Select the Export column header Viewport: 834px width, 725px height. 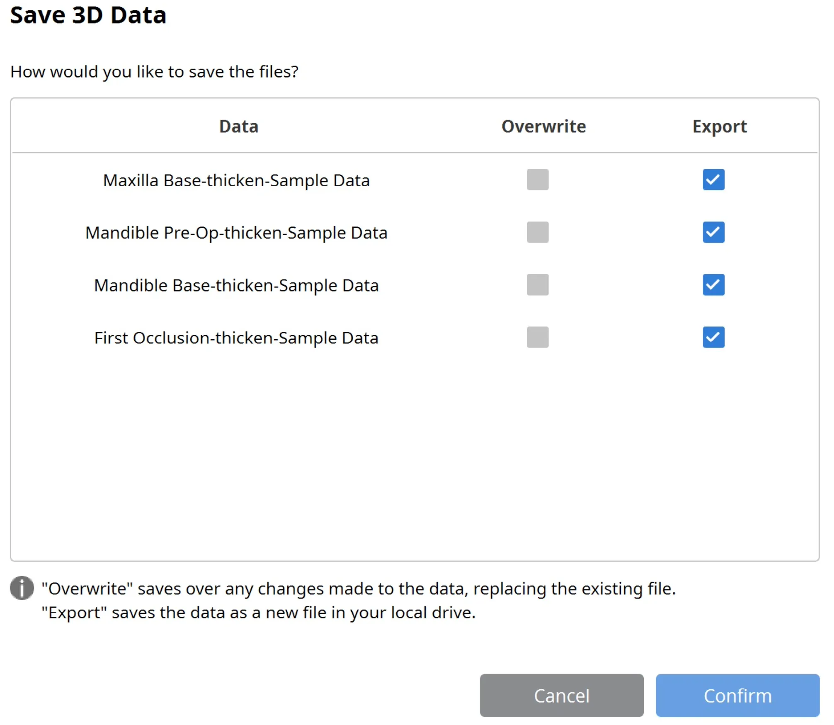[x=720, y=127]
